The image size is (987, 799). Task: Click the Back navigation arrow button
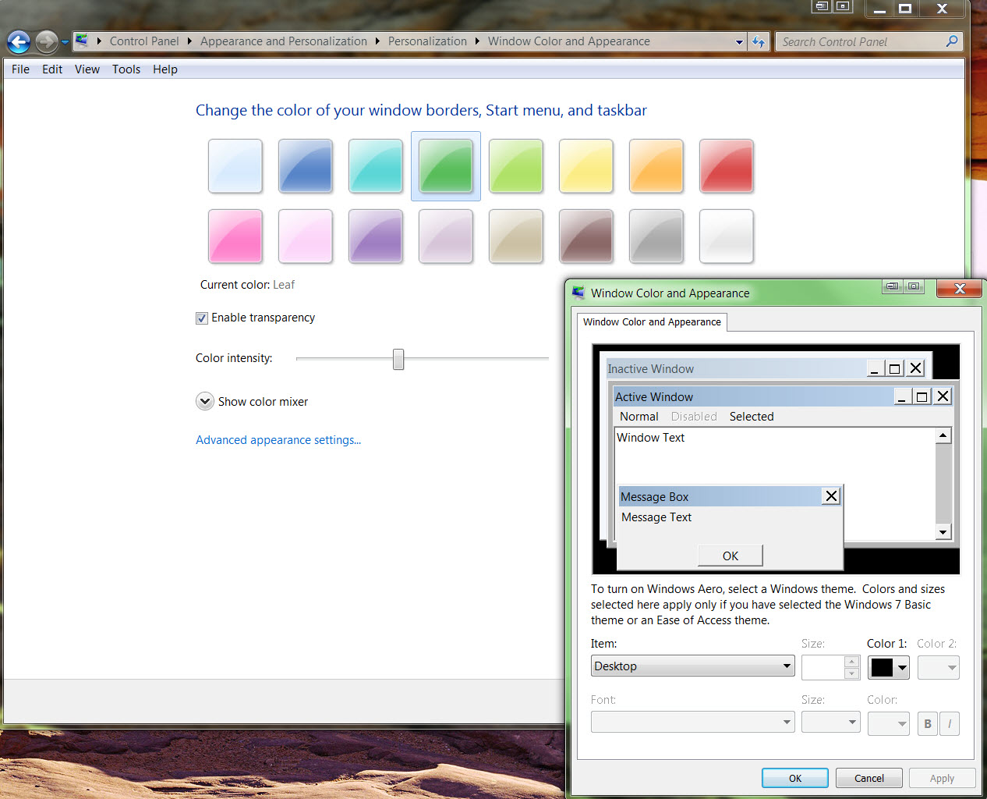(x=19, y=41)
